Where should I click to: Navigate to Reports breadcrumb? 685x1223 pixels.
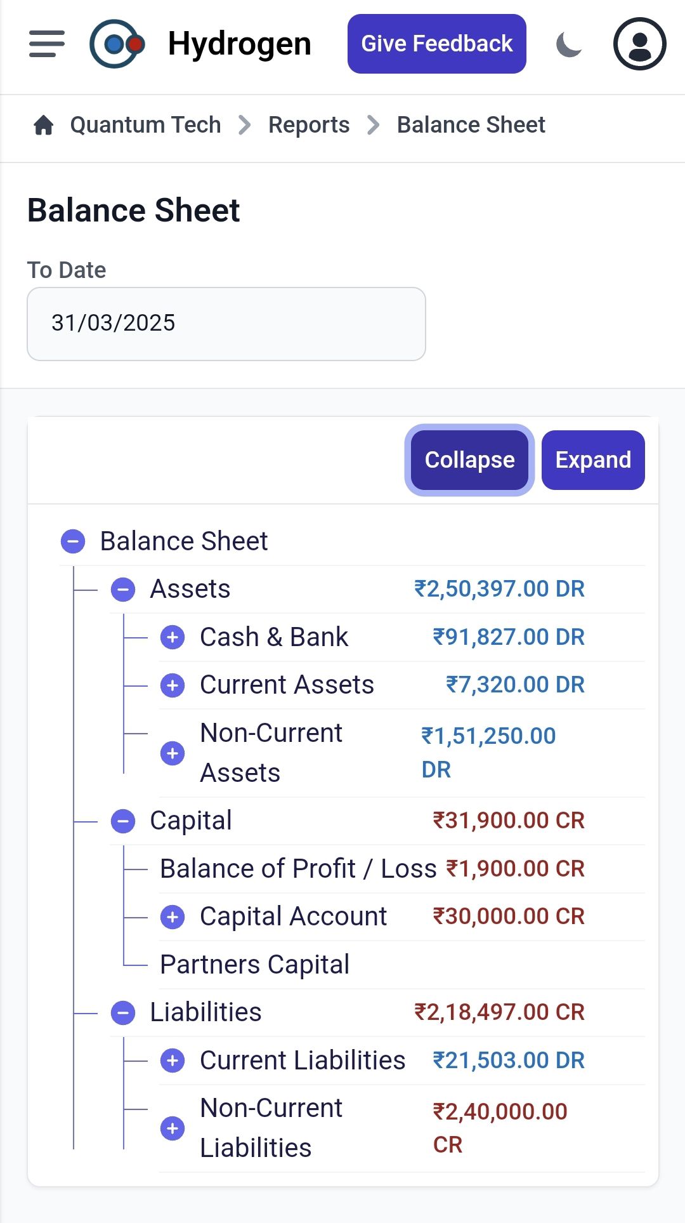point(309,125)
